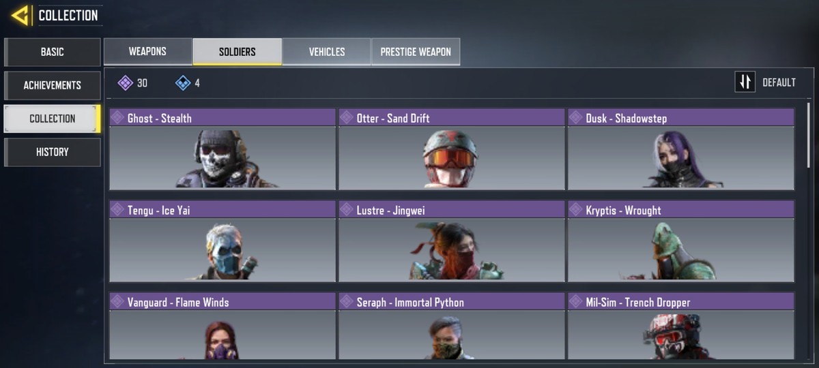Click rarity diamond icon beside Otter - Sand Drift

(347, 118)
